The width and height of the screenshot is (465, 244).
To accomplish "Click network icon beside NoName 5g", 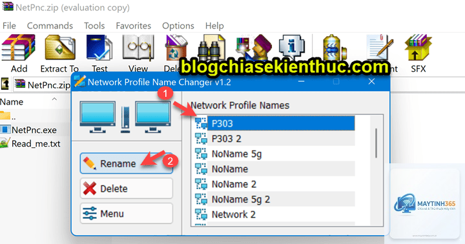I will tap(201, 154).
